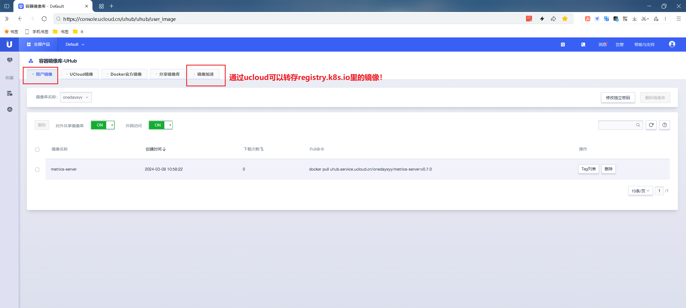Open the user account avatar

click(672, 44)
